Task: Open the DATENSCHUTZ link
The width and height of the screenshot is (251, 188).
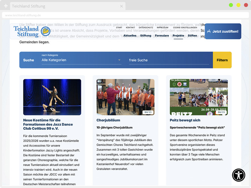Action: pos(146,27)
